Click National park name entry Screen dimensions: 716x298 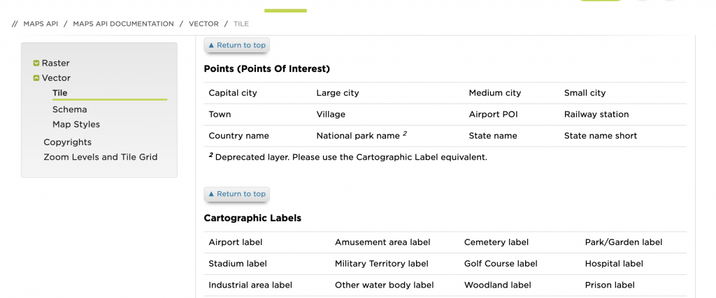coord(358,136)
